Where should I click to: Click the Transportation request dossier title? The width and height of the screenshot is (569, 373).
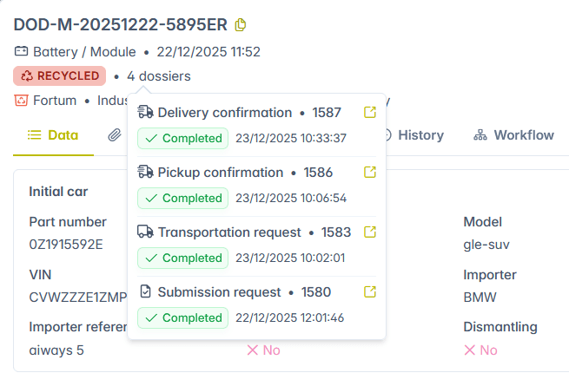click(x=229, y=232)
